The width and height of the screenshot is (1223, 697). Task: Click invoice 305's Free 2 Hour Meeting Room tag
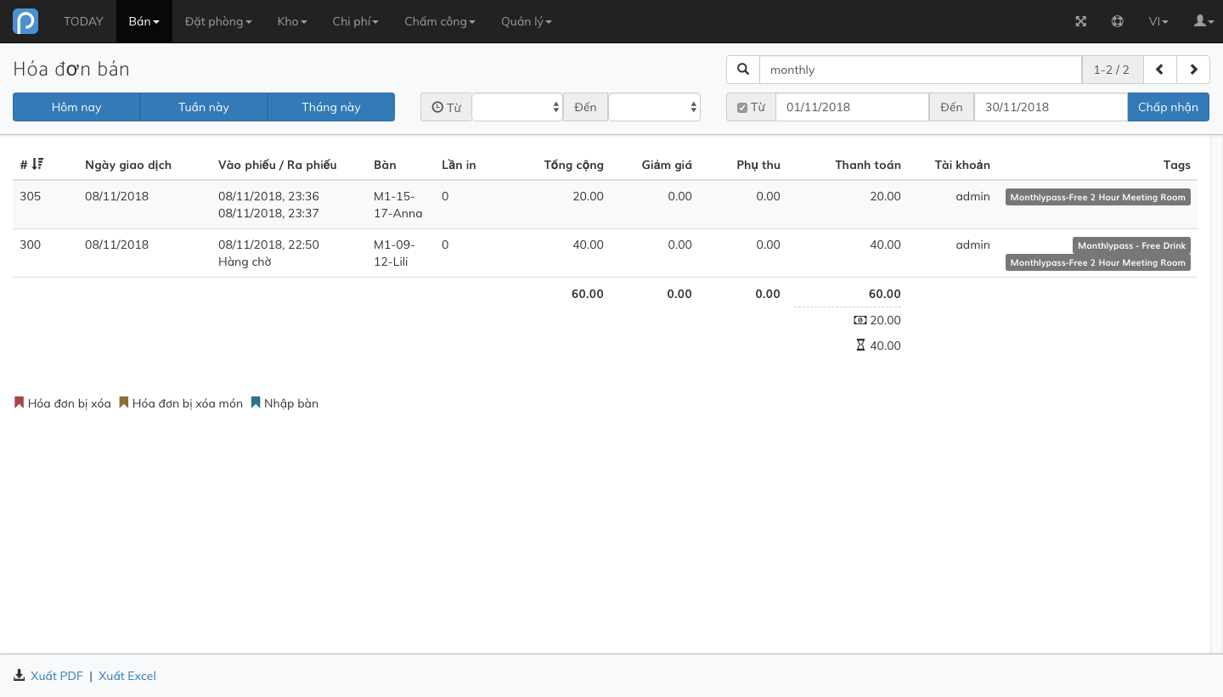(1098, 197)
